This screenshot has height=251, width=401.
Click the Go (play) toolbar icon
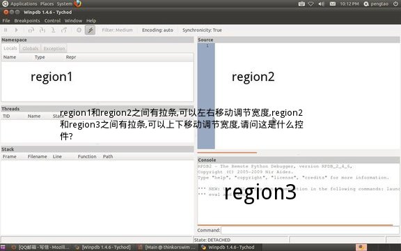[17, 30]
